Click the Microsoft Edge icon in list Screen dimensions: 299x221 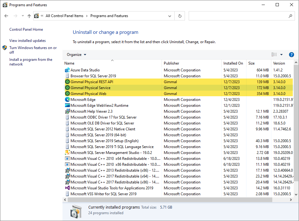click(x=67, y=100)
